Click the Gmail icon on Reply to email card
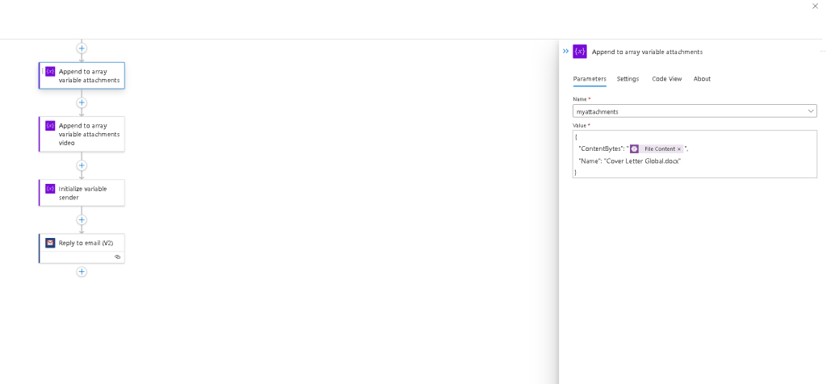Image resolution: width=827 pixels, height=384 pixels. (50, 243)
